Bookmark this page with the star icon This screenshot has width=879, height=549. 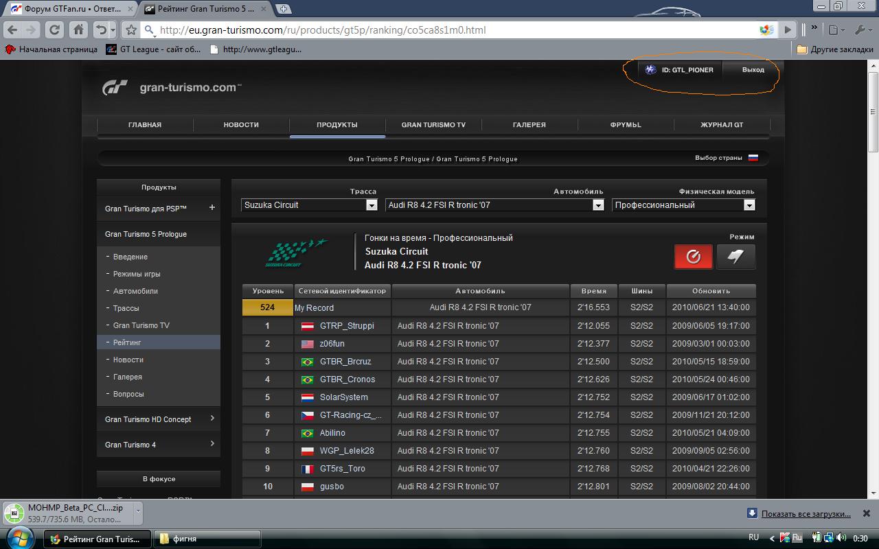[131, 30]
